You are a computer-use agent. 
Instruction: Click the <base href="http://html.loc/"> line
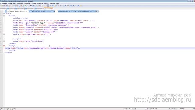[29, 41]
